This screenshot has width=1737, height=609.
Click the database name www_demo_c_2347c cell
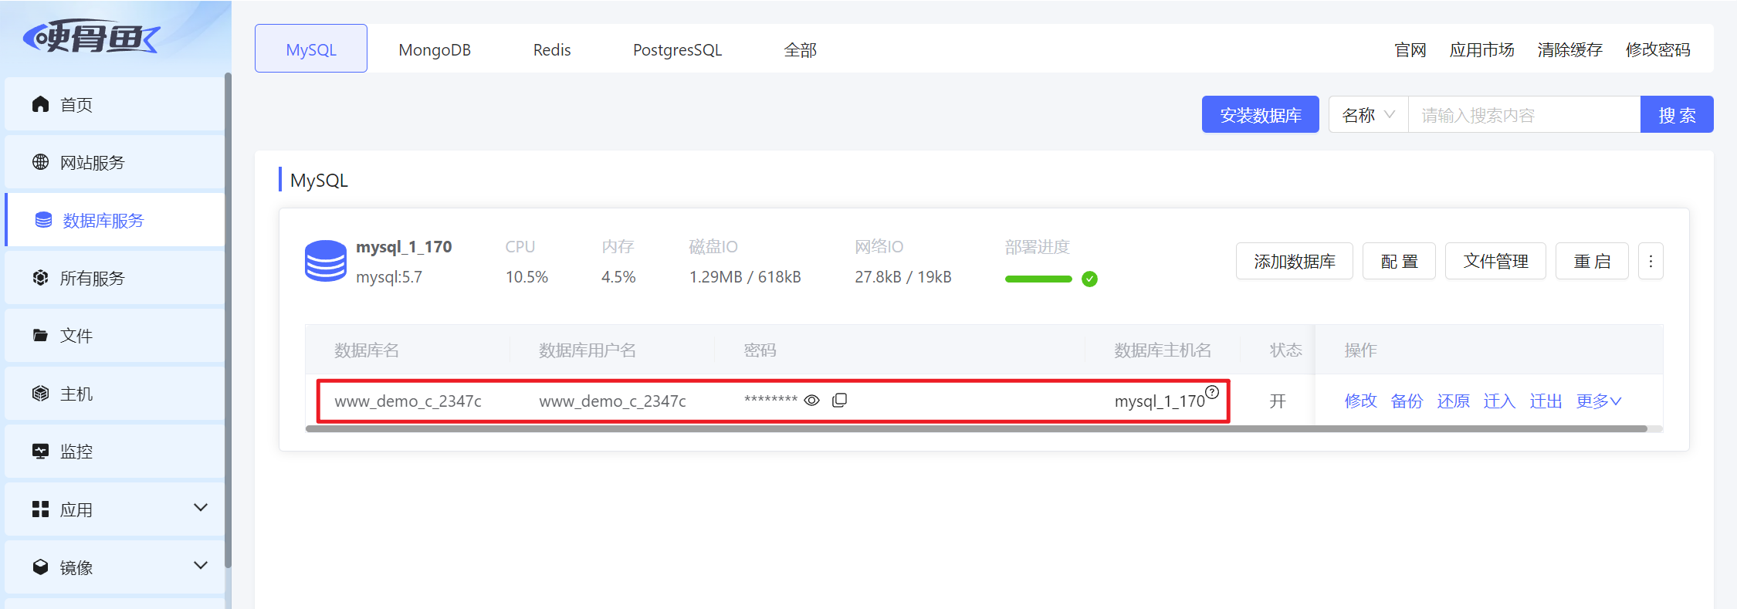pyautogui.click(x=408, y=401)
